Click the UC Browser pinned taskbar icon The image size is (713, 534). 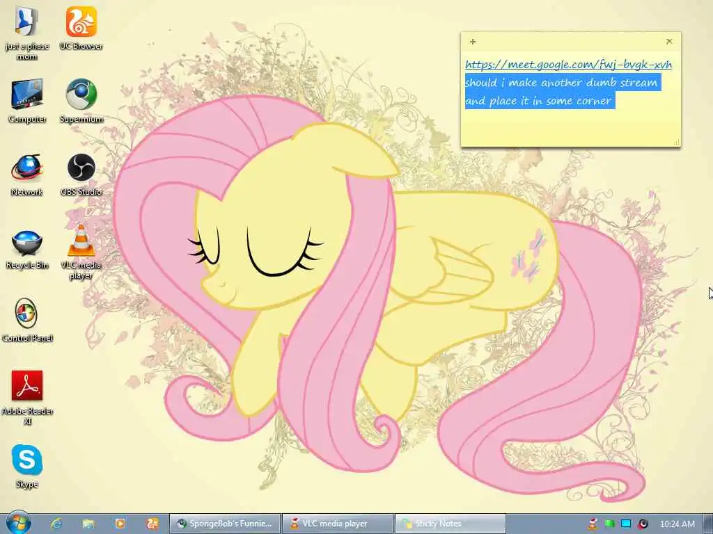tap(152, 524)
